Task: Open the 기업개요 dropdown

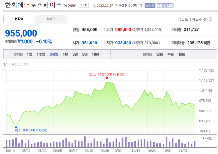Action: (165, 6)
